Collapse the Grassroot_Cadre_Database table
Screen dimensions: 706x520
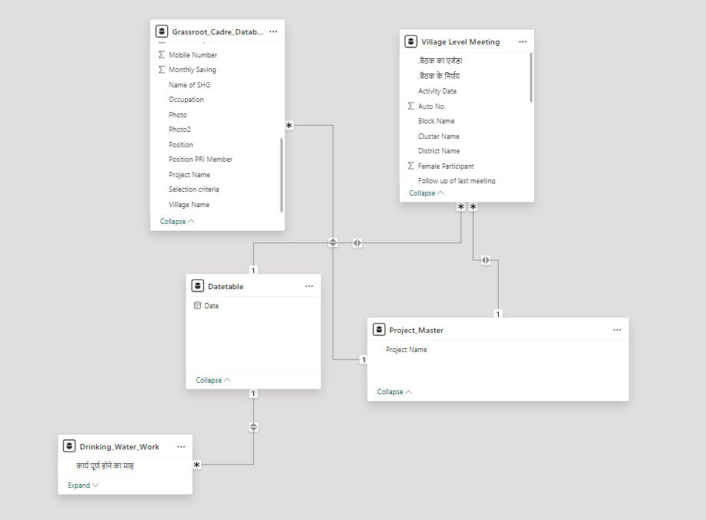177,222
